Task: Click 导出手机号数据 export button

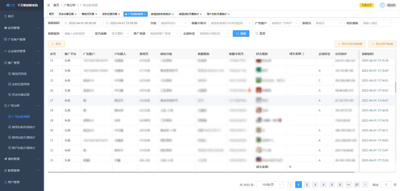Action: (x=350, y=44)
